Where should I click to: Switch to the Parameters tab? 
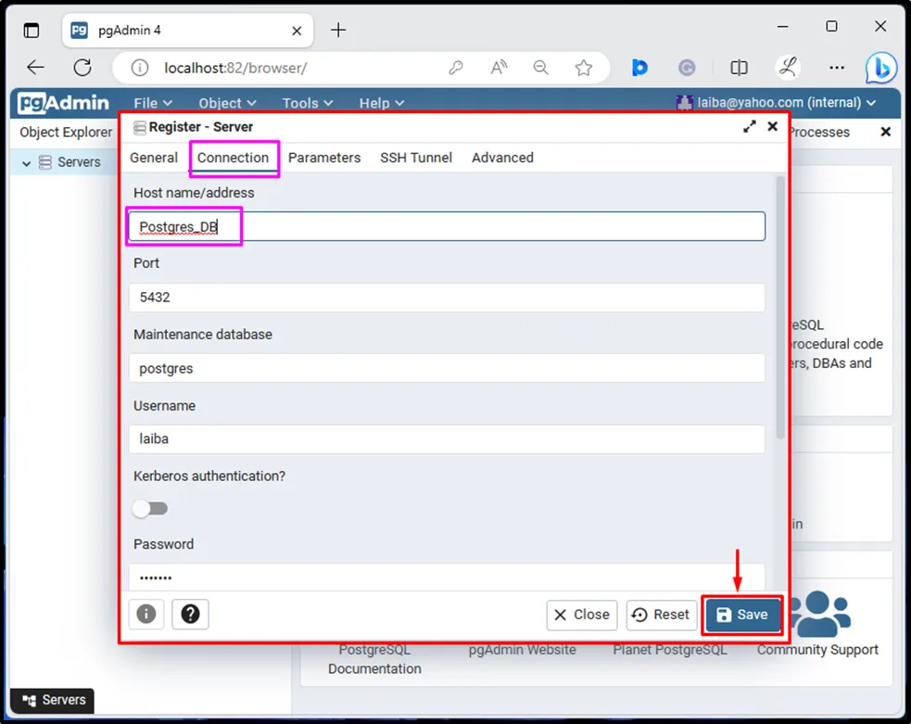tap(324, 158)
